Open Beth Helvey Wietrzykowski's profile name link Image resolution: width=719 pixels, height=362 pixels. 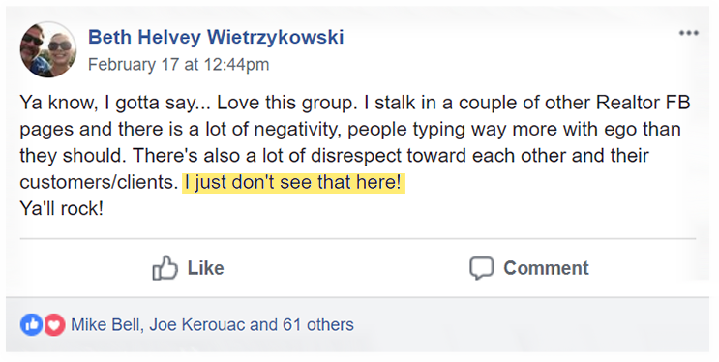tap(216, 37)
